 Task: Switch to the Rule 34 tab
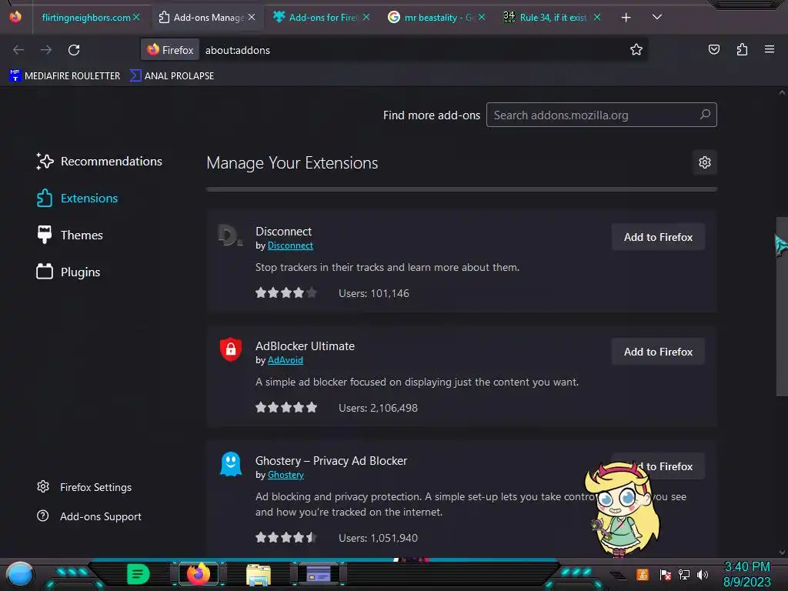tap(553, 18)
